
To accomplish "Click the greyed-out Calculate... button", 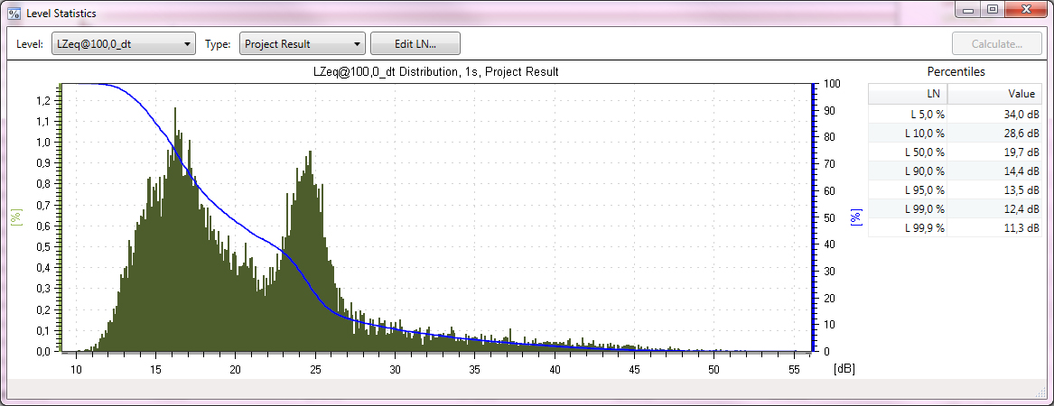I will [996, 43].
